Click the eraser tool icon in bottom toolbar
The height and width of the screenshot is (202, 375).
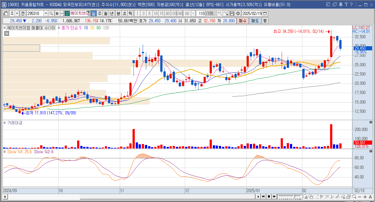pyautogui.click(x=343, y=197)
